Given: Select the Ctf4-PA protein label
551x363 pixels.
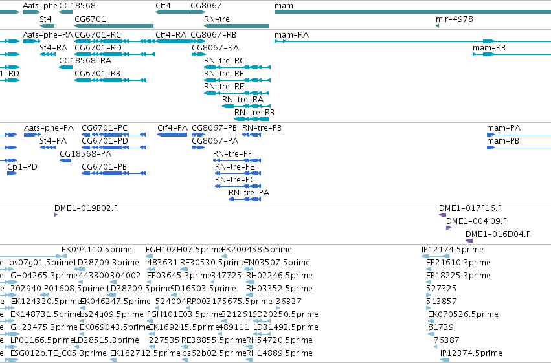Looking at the screenshot, I should 172,128.
